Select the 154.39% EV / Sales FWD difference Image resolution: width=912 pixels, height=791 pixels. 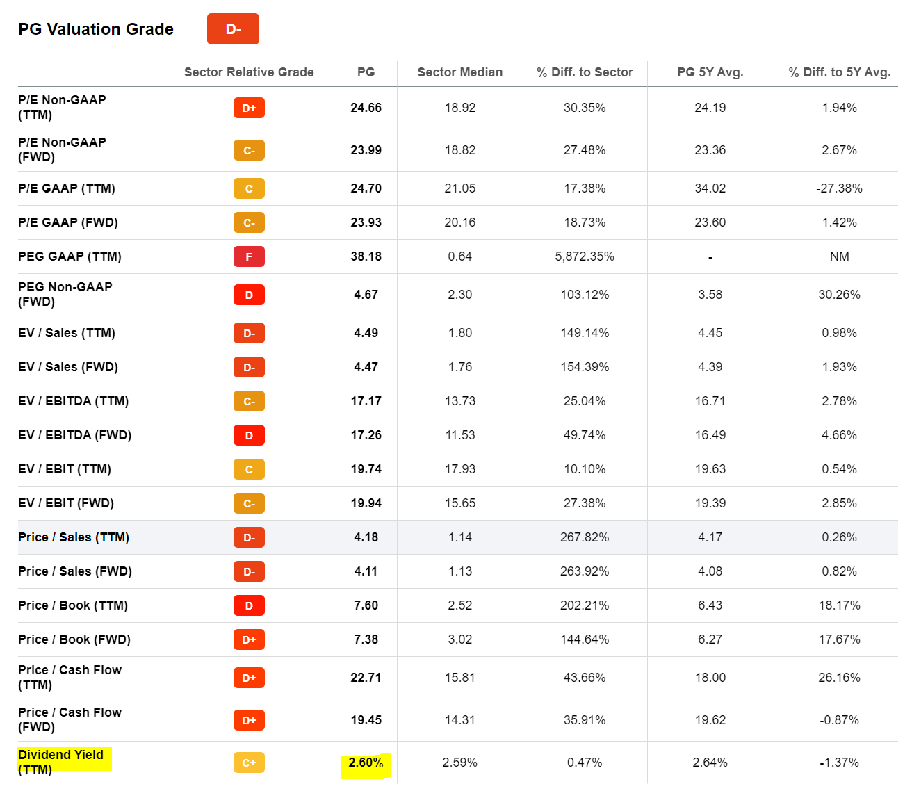click(x=585, y=367)
